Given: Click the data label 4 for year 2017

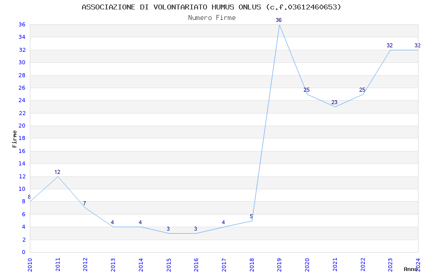Looking at the screenshot, I should coord(223,223).
